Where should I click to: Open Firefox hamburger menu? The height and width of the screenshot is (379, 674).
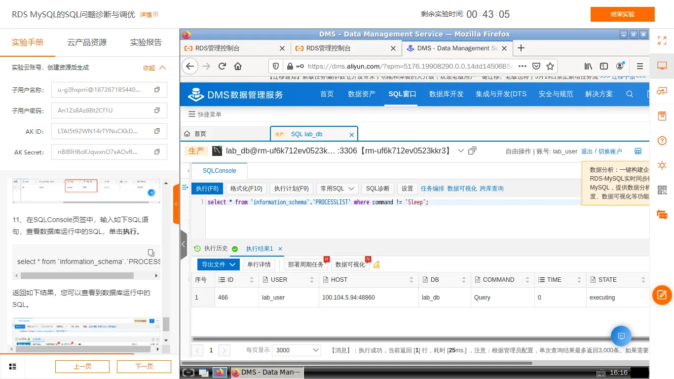(x=640, y=66)
